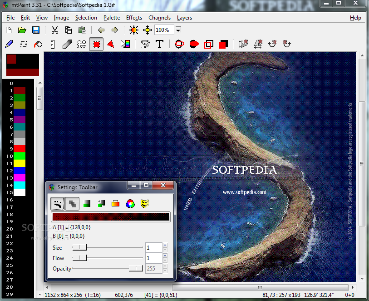Pick the Lasso selection tool
The image size is (369, 301).
point(145,44)
